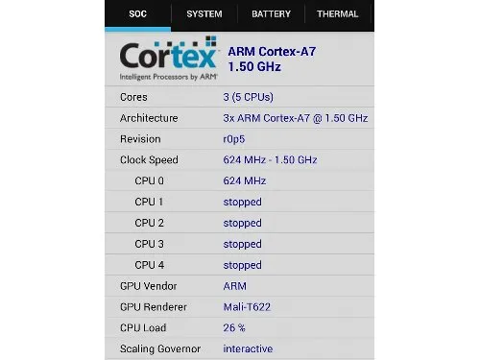Image resolution: width=480 pixels, height=360 pixels.
Task: Select the Cores row
Action: (239, 97)
